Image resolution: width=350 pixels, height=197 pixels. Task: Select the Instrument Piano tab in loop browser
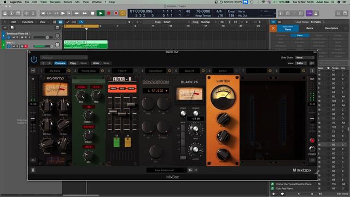click(x=288, y=28)
